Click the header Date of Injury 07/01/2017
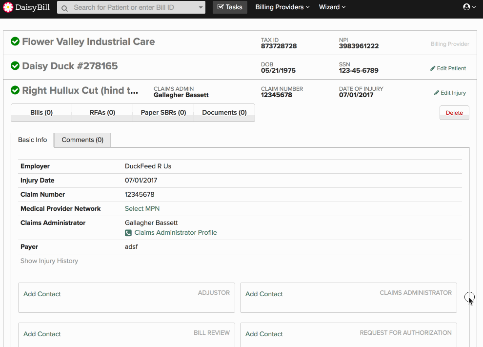 click(x=356, y=95)
